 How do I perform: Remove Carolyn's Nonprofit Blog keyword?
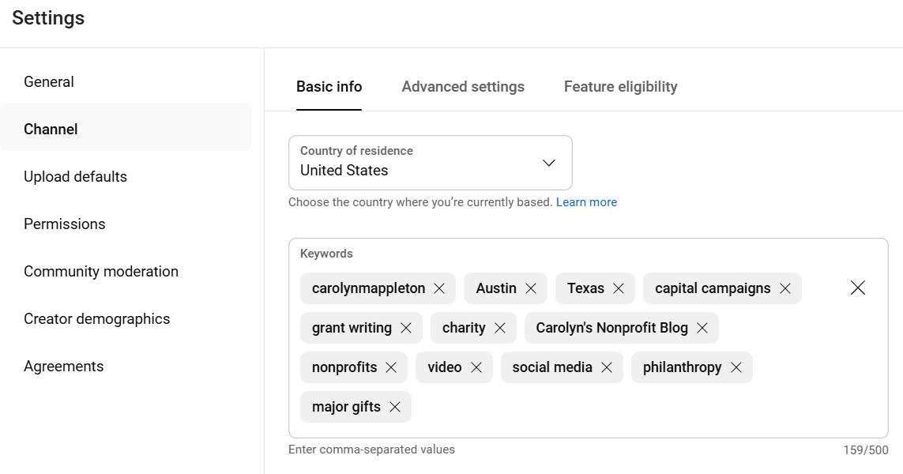click(702, 328)
